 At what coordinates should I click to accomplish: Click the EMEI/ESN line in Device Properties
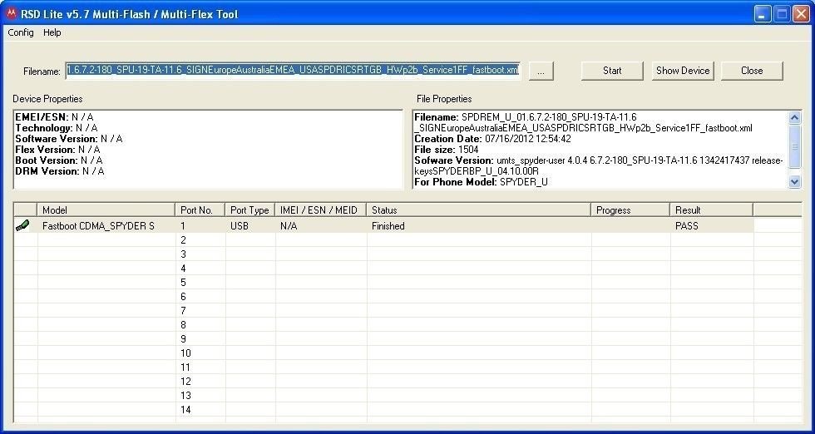[x=54, y=117]
